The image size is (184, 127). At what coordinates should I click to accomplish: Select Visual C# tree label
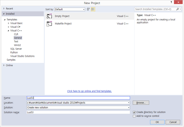15,27
